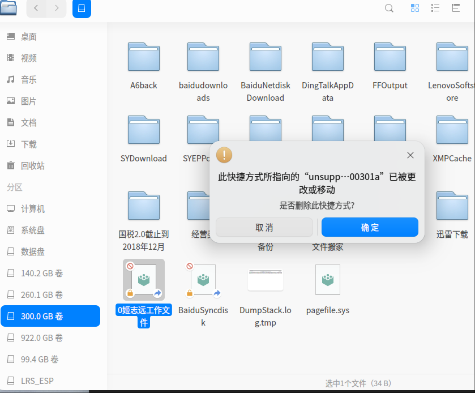
Task: Switch to tree view layout
Action: click(456, 8)
